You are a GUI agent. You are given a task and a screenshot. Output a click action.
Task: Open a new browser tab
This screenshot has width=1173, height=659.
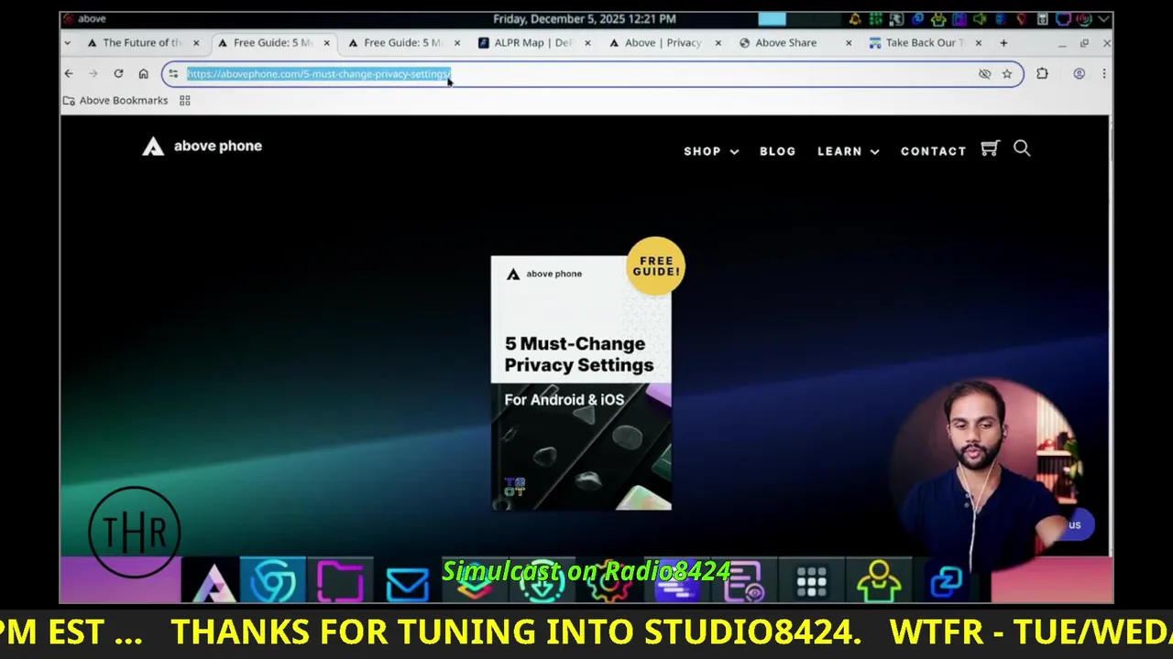pos(1003,42)
